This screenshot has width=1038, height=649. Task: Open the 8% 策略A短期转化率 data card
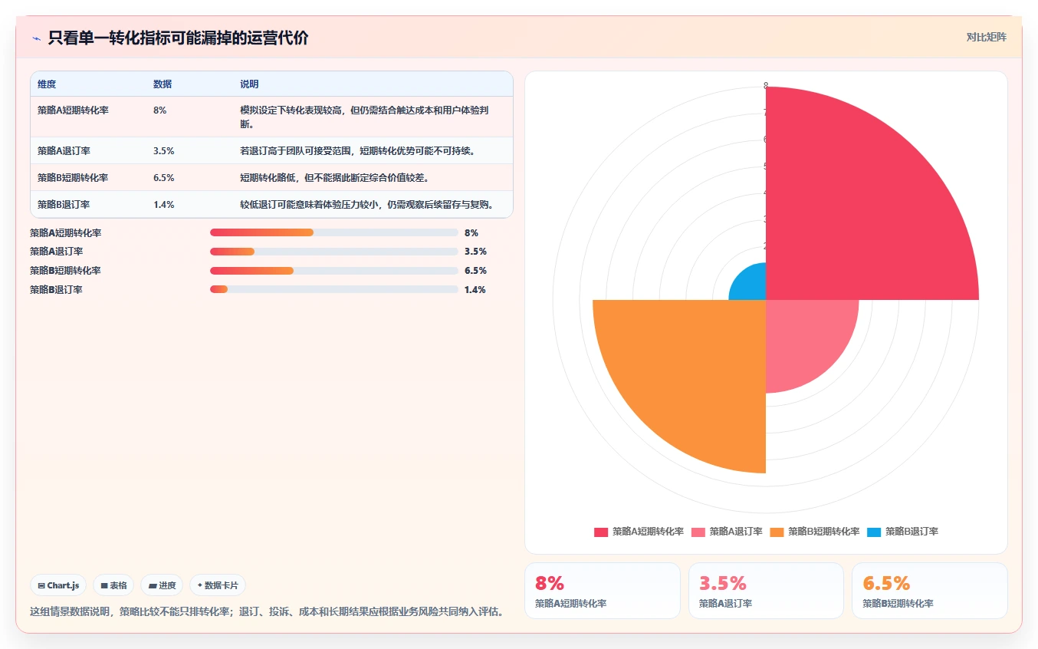[602, 591]
